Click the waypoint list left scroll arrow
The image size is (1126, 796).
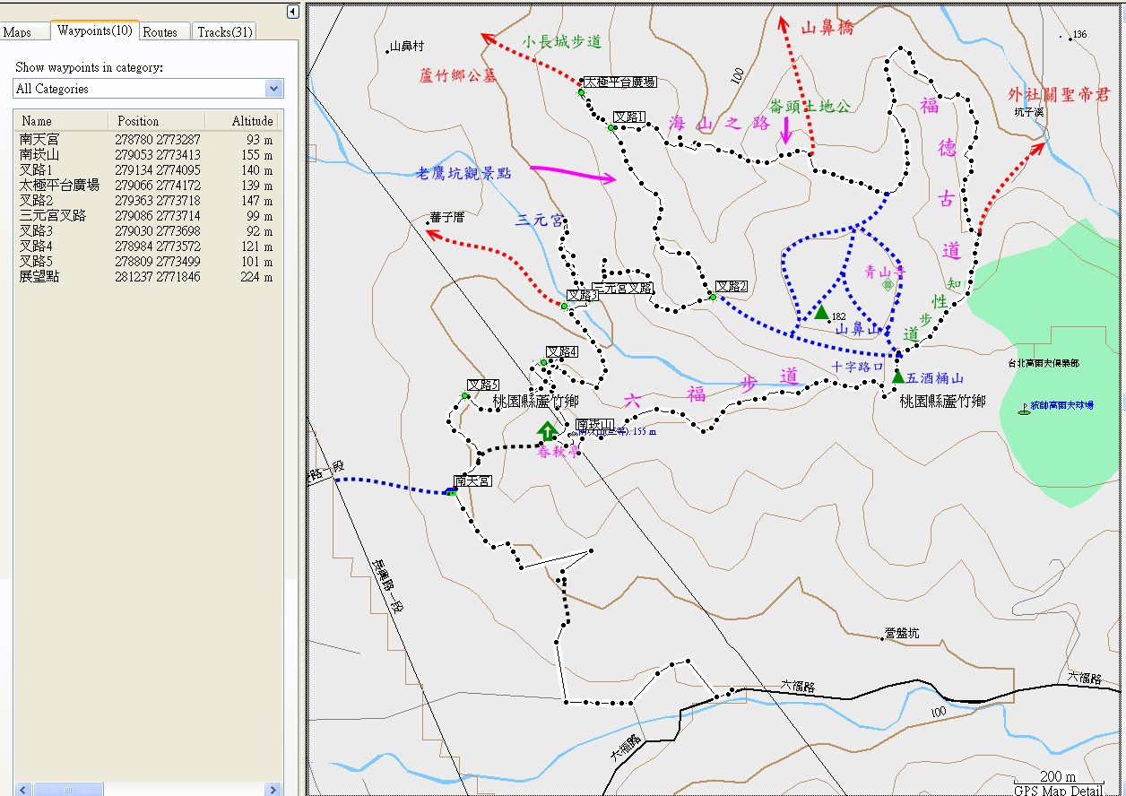coord(21,790)
